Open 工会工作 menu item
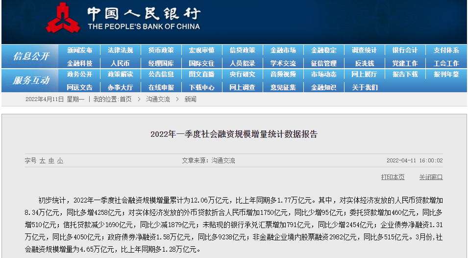Image resolution: width=468 pixels, height=258 pixels. [446, 63]
